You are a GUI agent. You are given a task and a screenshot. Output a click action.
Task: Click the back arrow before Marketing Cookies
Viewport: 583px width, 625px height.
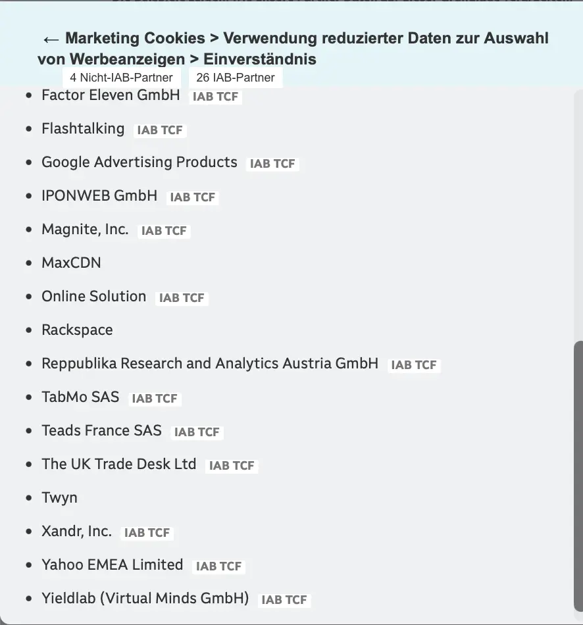[x=51, y=39]
